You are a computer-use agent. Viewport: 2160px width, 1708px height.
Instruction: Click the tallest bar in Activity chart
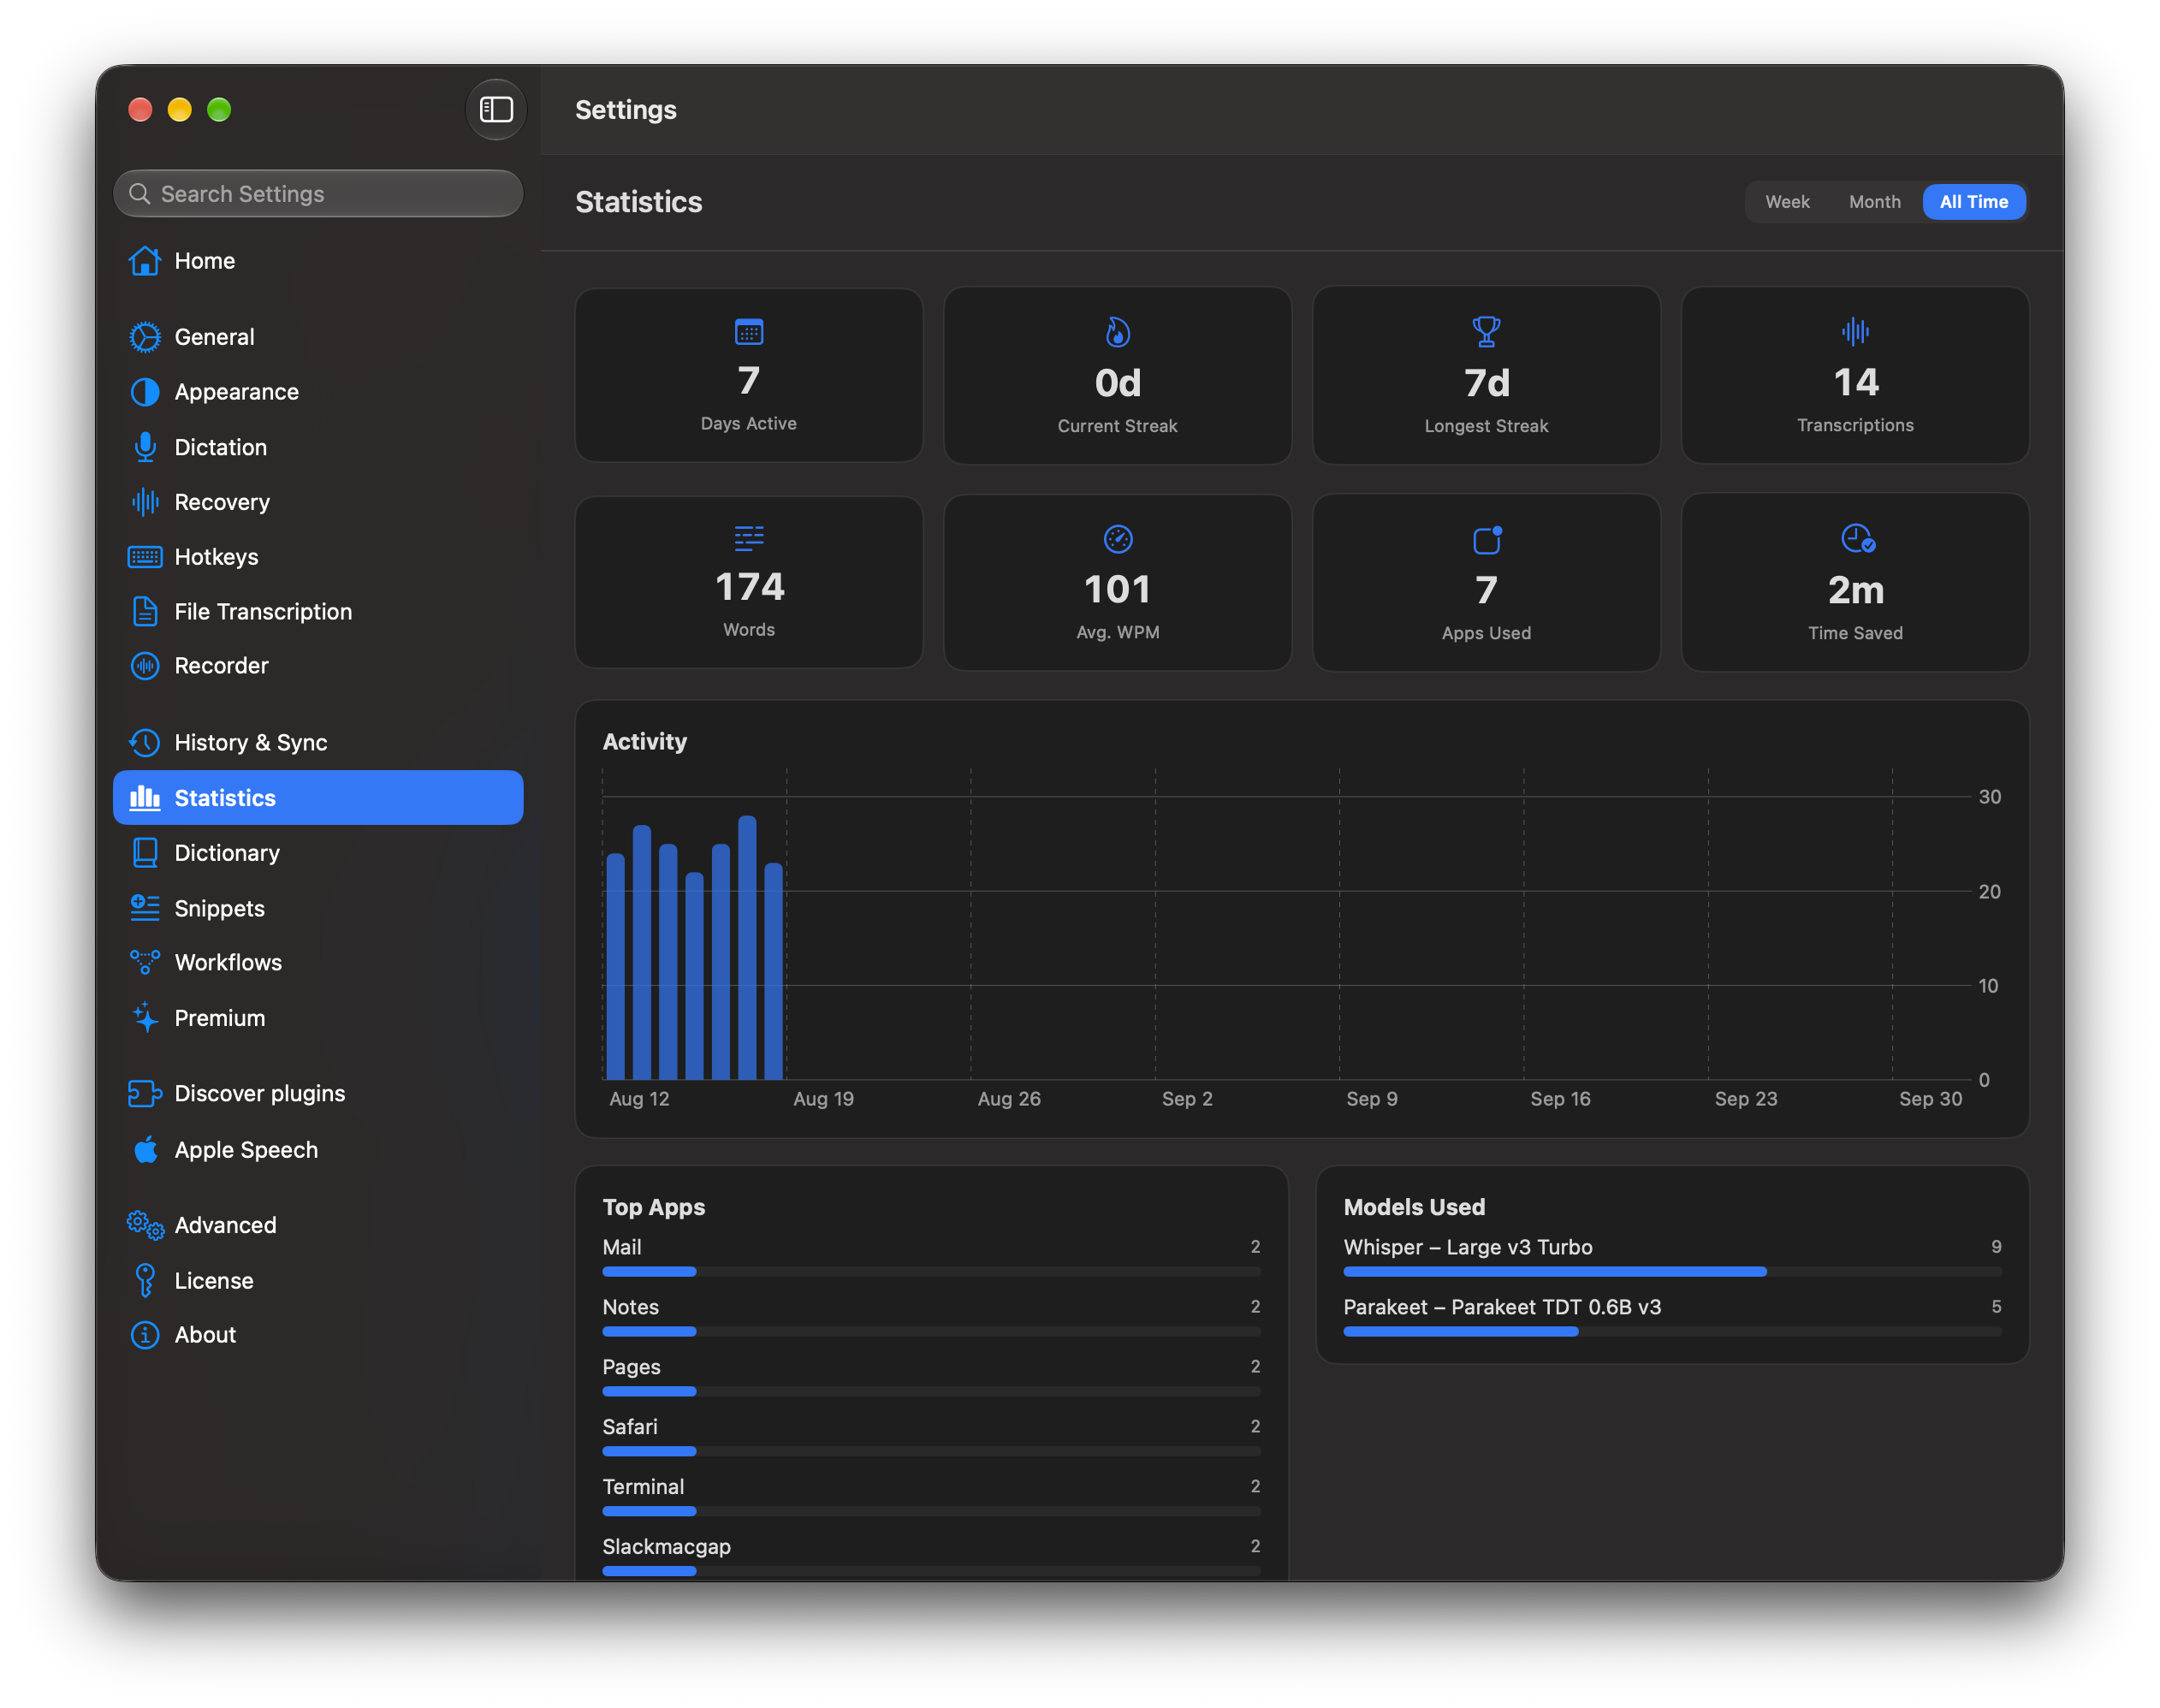(x=747, y=948)
